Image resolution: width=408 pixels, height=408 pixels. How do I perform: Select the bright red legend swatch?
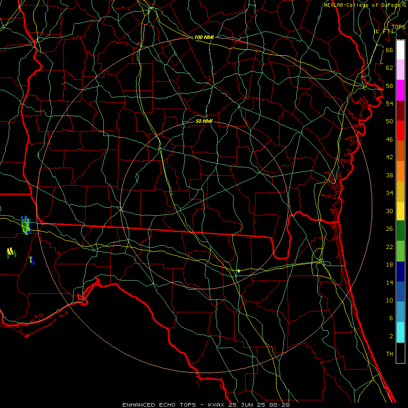tap(400, 131)
